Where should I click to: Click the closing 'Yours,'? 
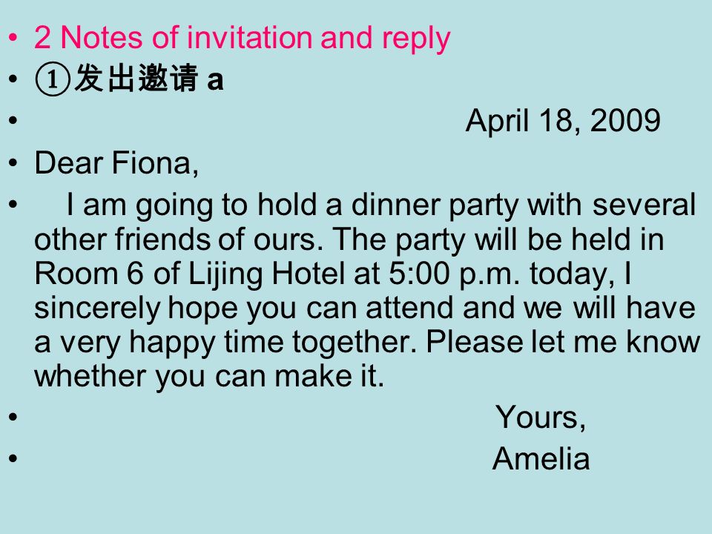(541, 417)
